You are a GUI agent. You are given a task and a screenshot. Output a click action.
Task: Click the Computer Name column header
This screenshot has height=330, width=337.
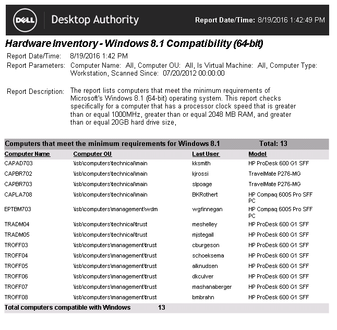click(x=27, y=154)
